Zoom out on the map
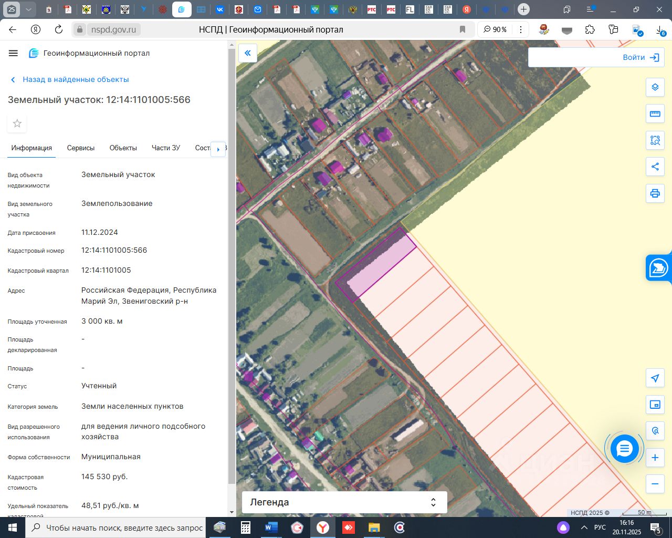Screen dimensions: 672x538 [x=655, y=484]
